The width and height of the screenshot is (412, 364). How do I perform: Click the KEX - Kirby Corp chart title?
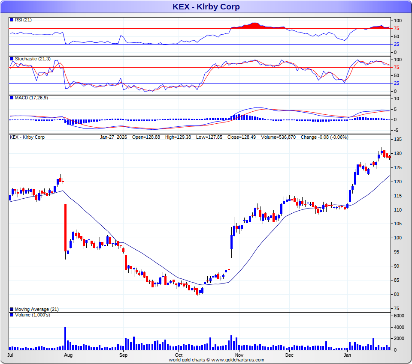[206, 6]
